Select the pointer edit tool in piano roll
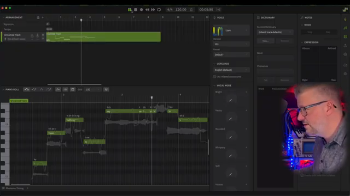The image size is (350, 196). click(x=27, y=89)
